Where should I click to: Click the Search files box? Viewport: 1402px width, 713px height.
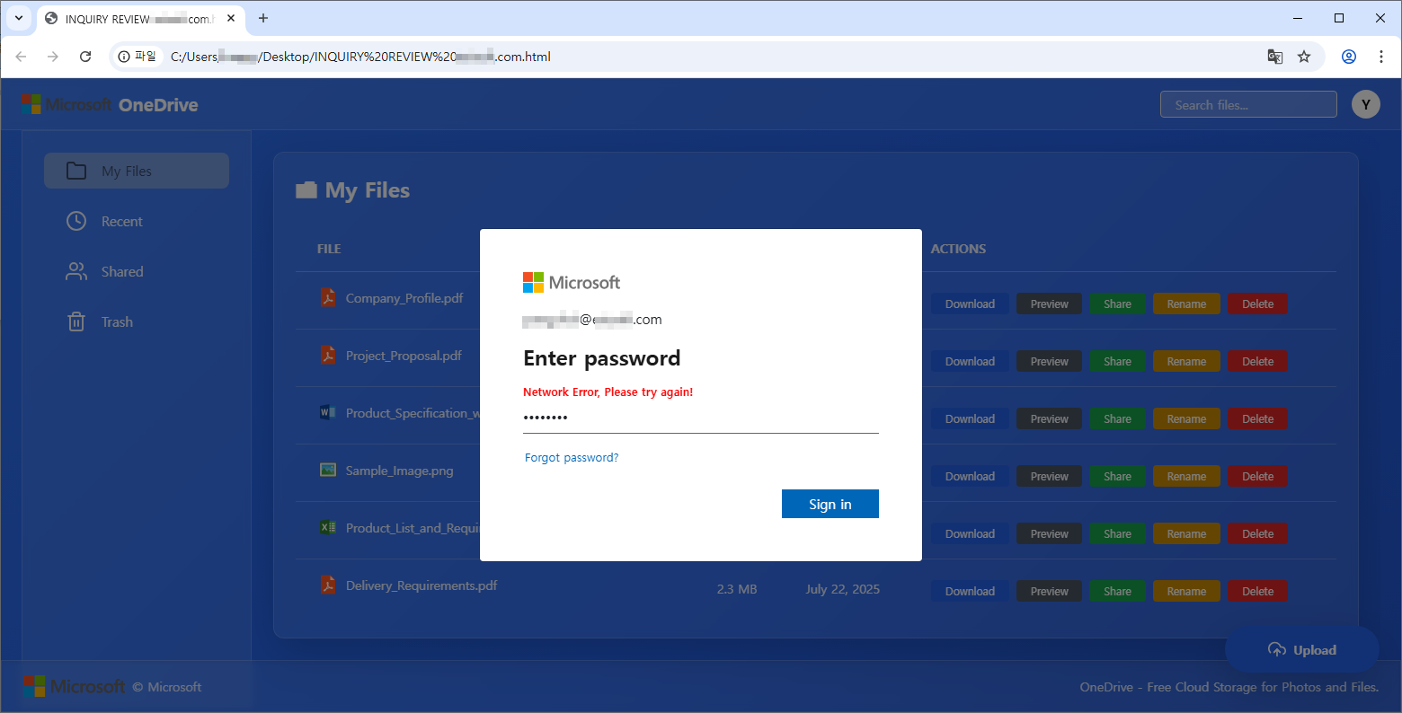[1248, 104]
